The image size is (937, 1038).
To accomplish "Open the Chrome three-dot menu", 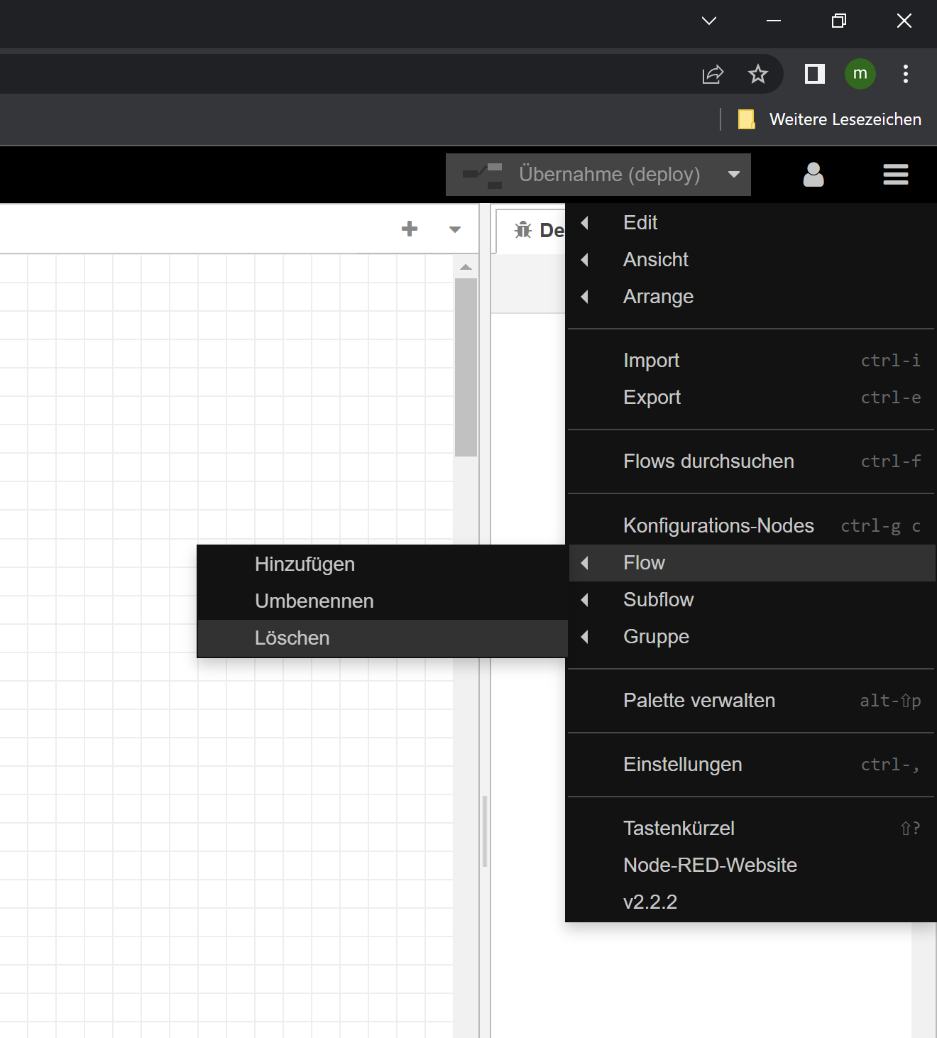I will [x=906, y=74].
